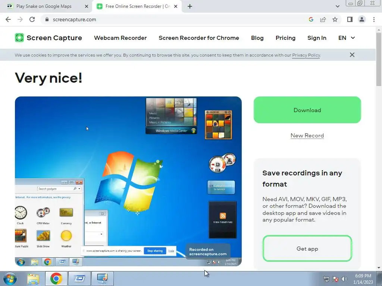This screenshot has width=382, height=286.
Task: Open the Privacy Policy link
Action: 306,55
